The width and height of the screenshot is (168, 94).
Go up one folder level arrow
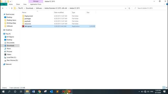(x=12, y=8)
